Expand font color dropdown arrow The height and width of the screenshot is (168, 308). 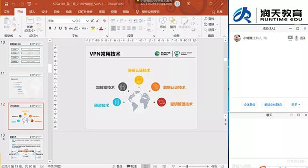pyautogui.click(x=105, y=28)
